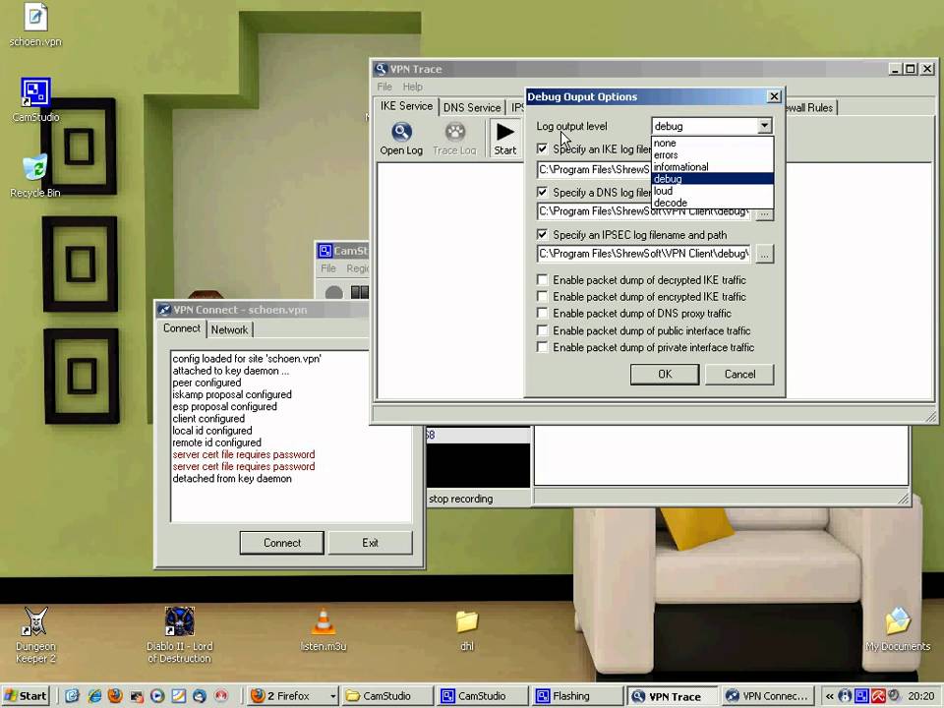The width and height of the screenshot is (944, 708).
Task: Enable packet dump of decrypted IKE traffic
Action: pos(543,280)
